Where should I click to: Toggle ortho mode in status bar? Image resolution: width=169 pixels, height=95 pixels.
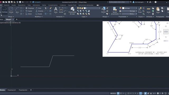[x=126, y=93]
